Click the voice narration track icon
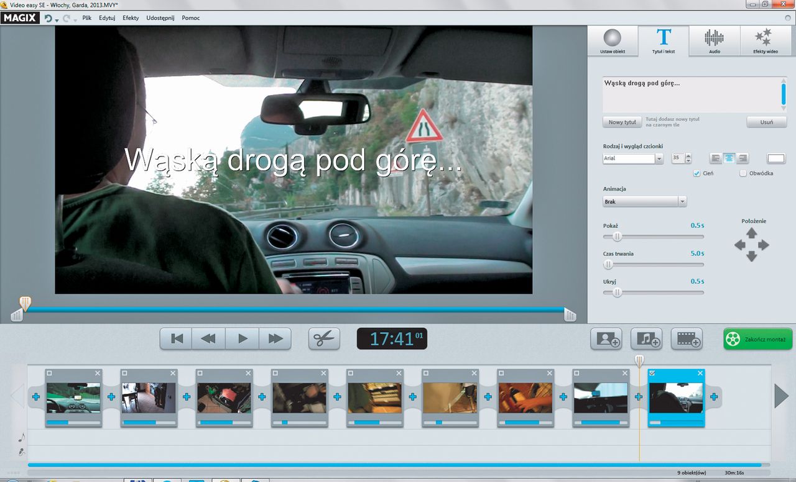Image resolution: width=796 pixels, height=482 pixels. pyautogui.click(x=21, y=453)
